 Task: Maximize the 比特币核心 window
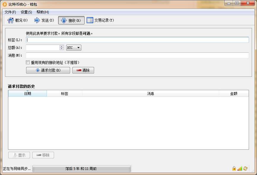pyautogui.click(x=237, y=3)
